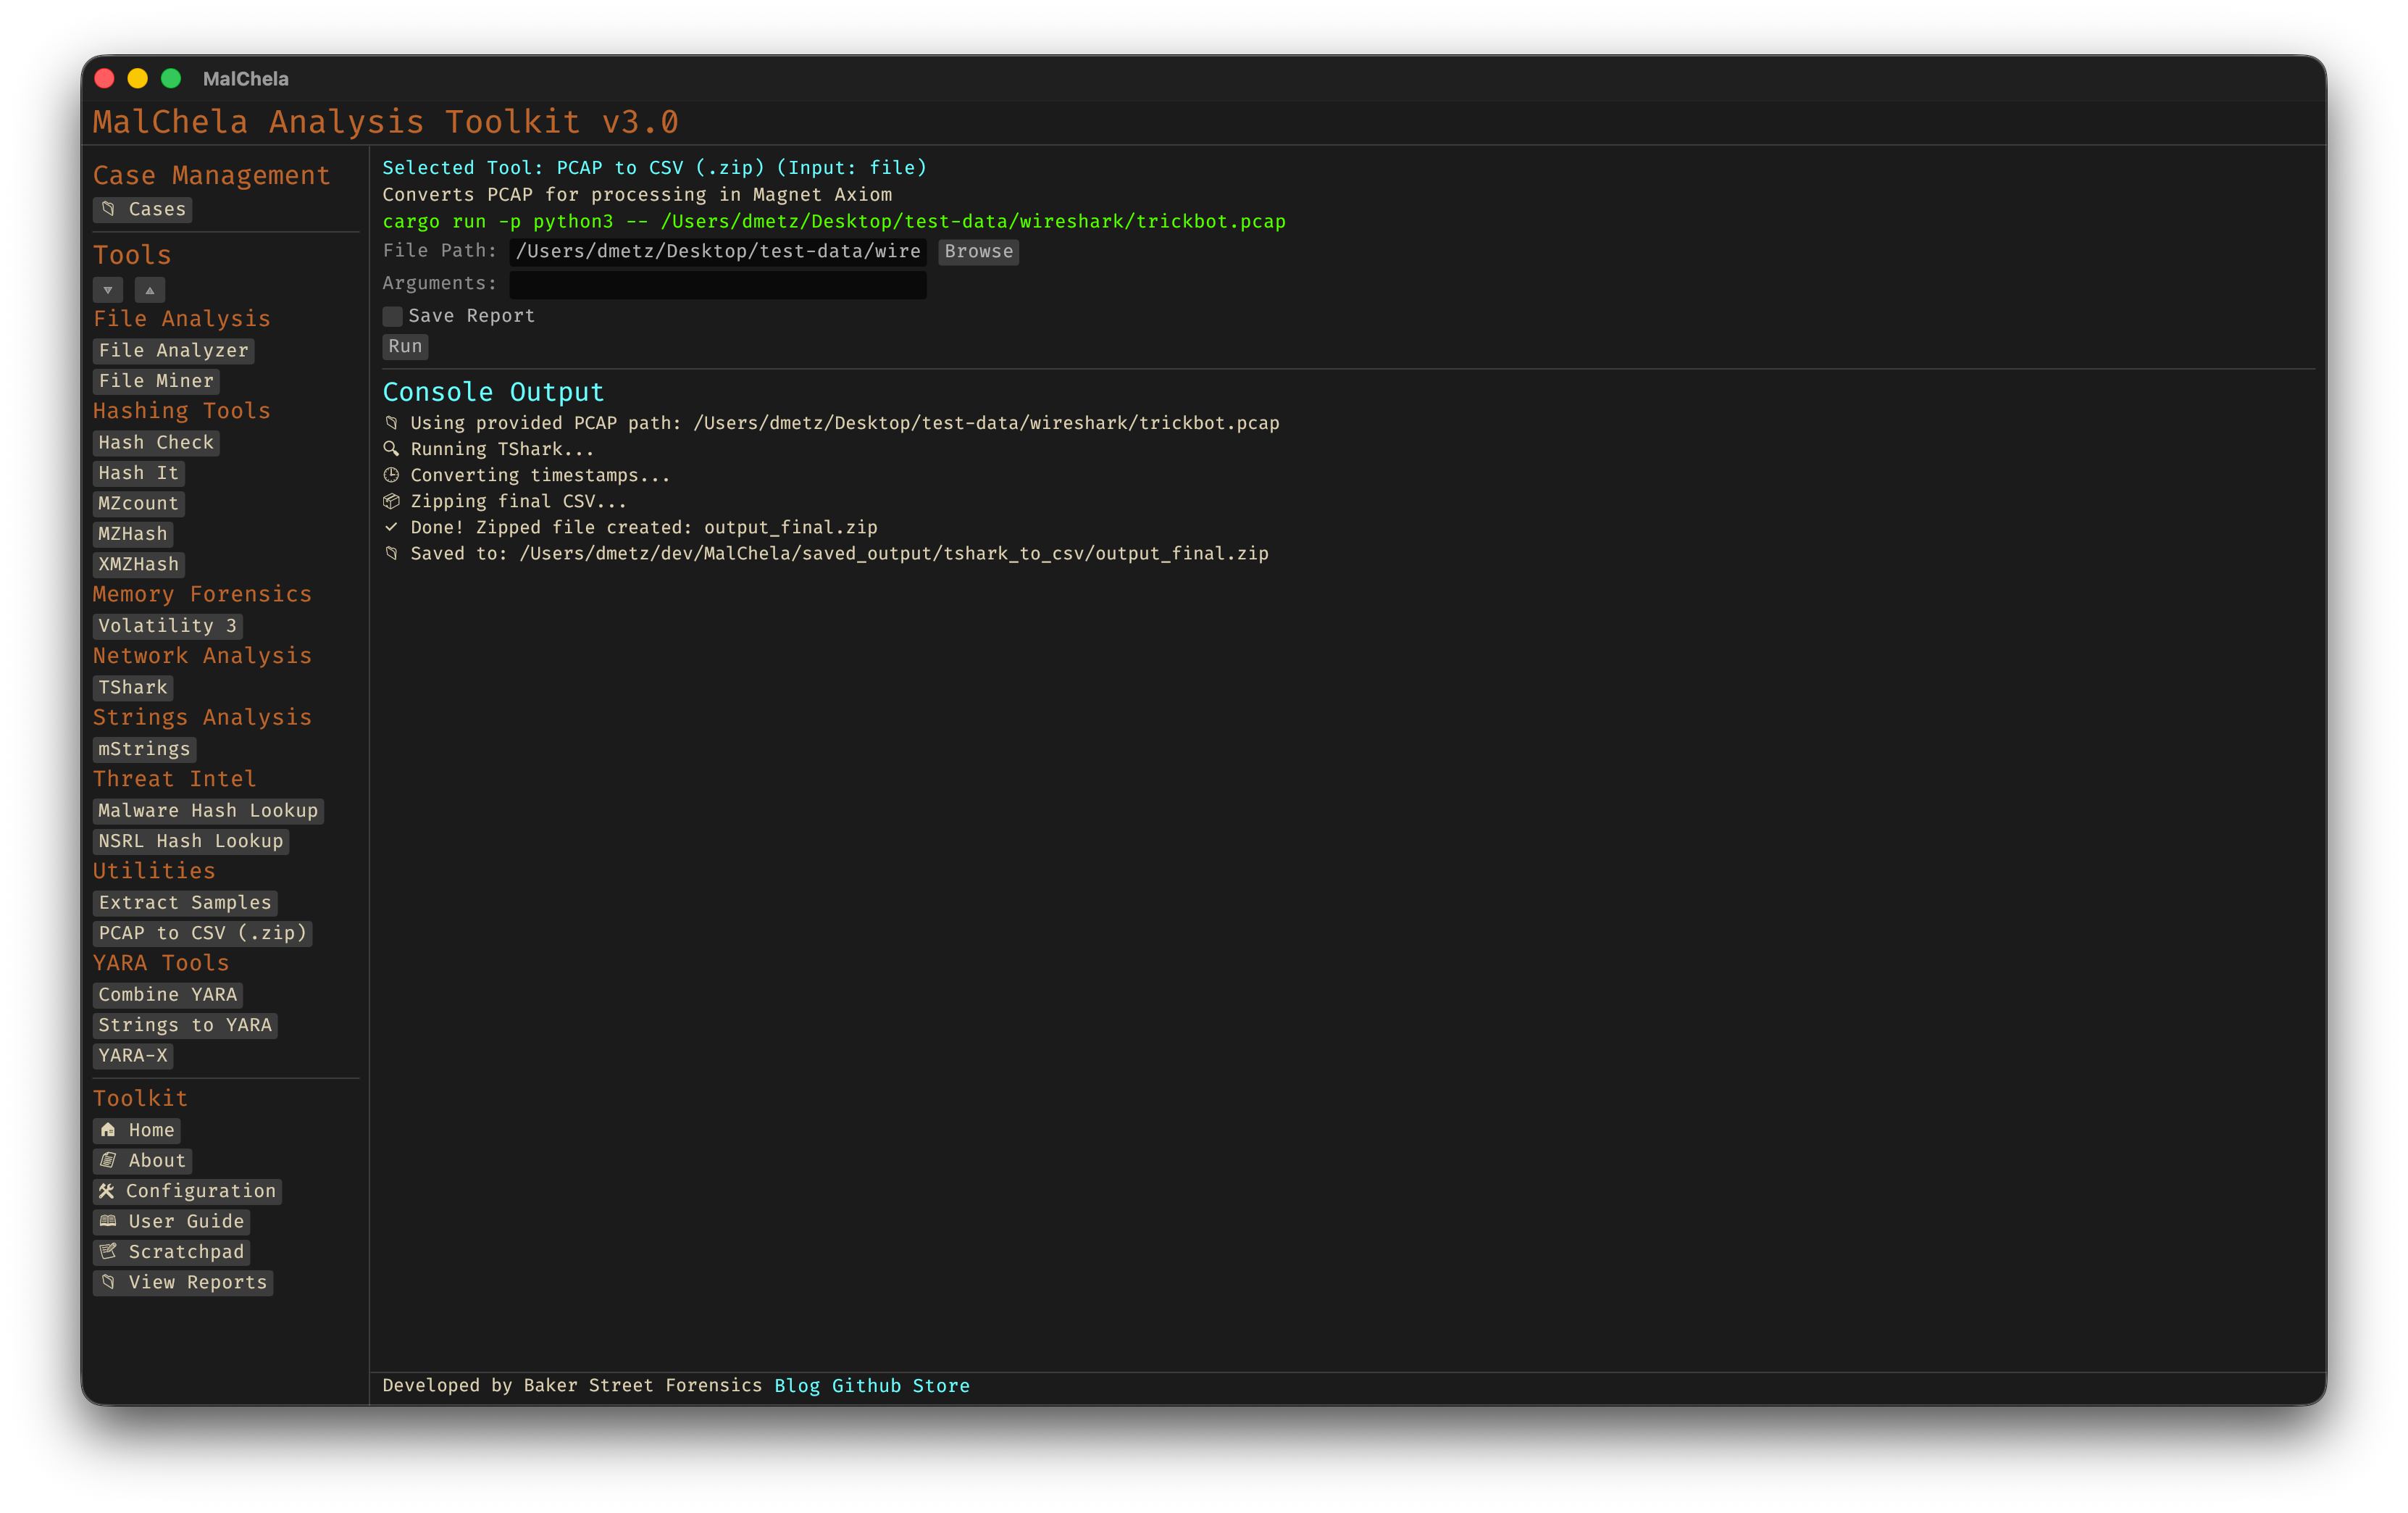This screenshot has height=1513, width=2408.
Task: Click the Selected Tool header line
Action: [655, 168]
